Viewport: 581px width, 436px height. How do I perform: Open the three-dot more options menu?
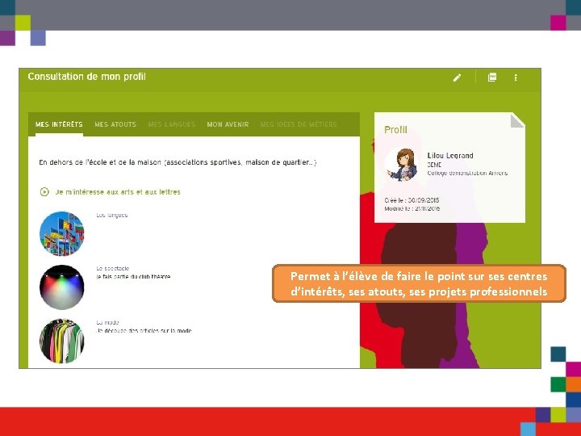(x=516, y=78)
